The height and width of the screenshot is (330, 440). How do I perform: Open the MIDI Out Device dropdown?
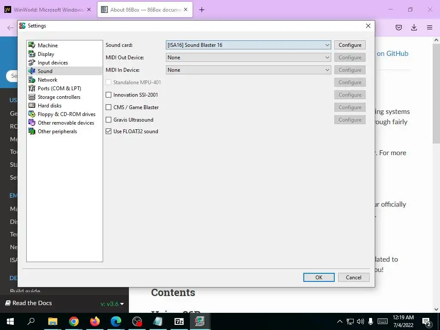[248, 58]
